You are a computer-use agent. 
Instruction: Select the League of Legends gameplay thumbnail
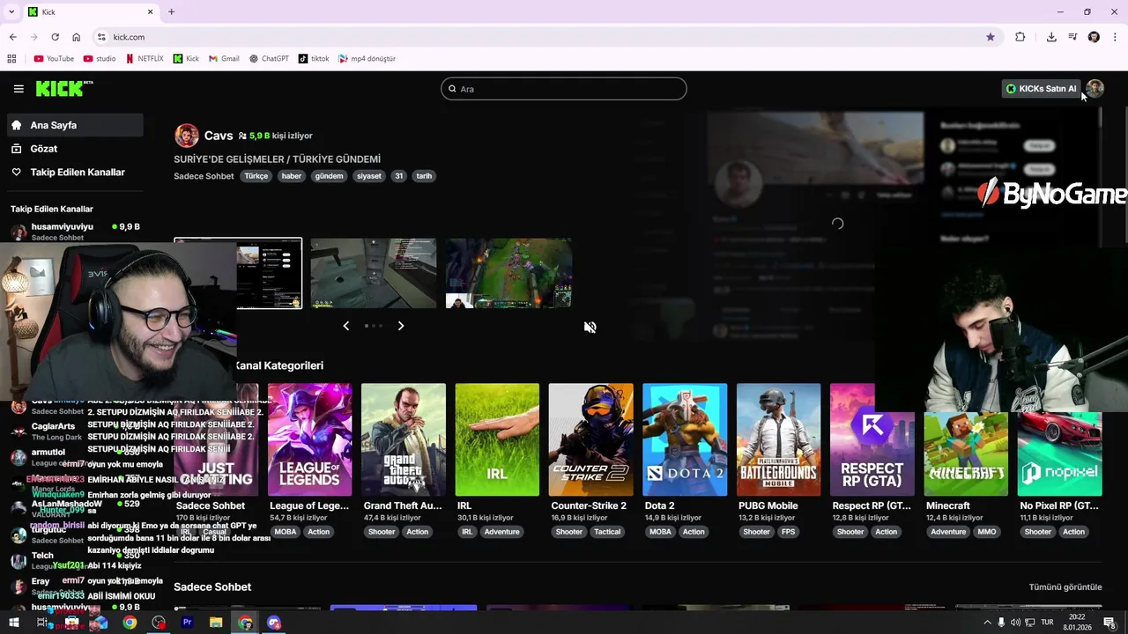point(508,273)
